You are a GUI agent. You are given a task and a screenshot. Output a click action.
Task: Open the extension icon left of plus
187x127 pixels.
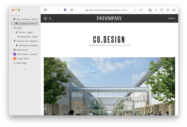tap(150, 10)
